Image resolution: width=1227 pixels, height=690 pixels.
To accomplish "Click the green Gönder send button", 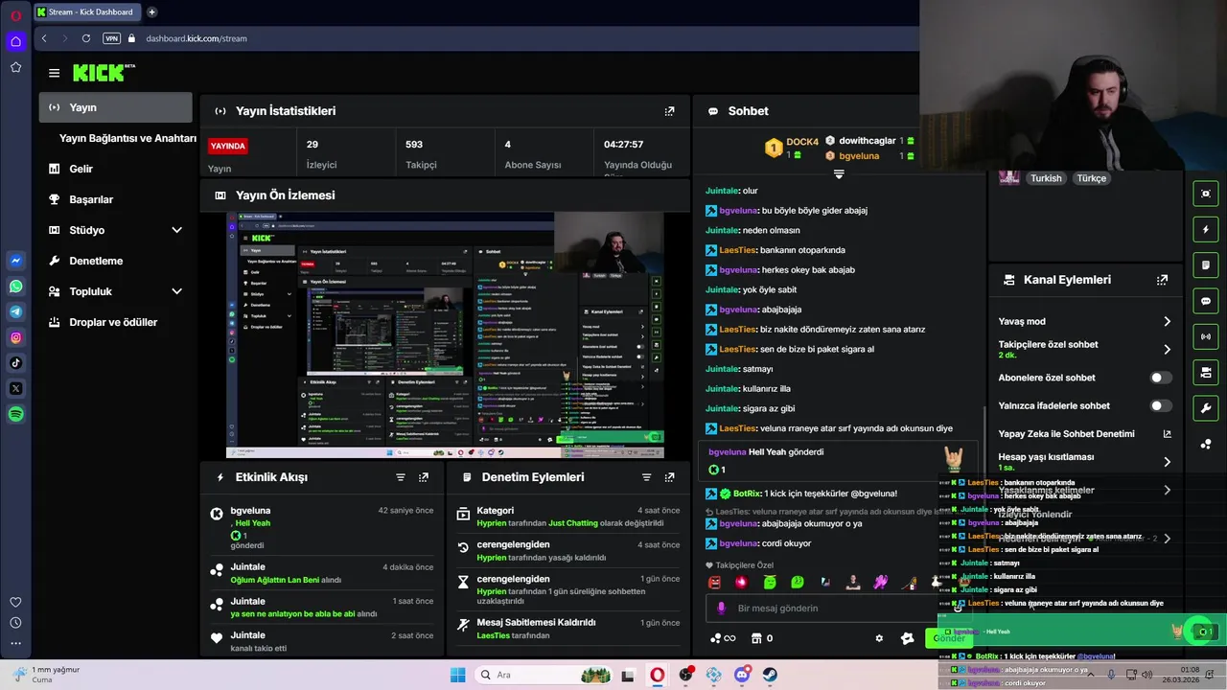I will 949,638.
